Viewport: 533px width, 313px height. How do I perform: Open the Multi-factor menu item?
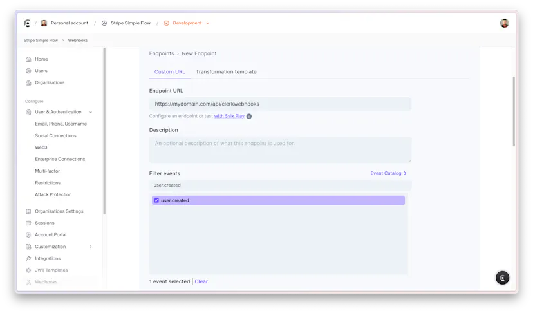click(47, 171)
